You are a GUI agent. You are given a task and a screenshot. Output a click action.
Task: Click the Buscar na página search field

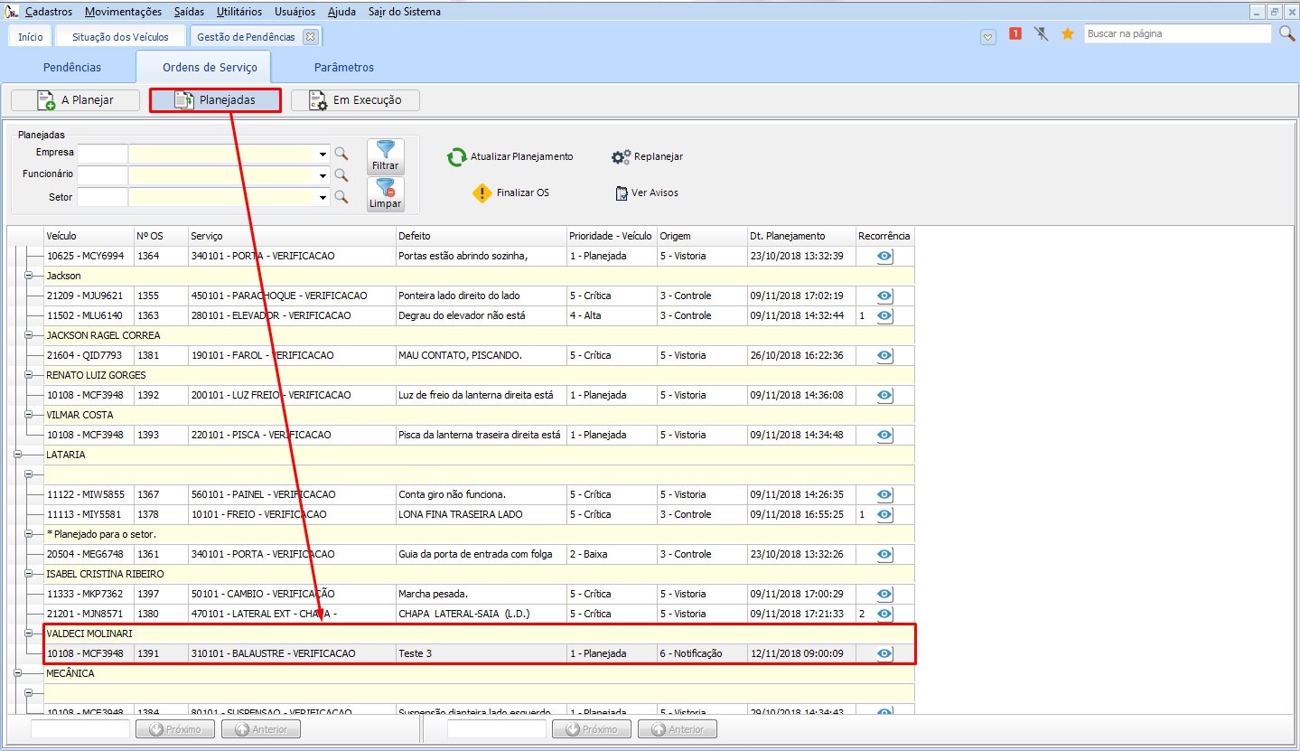1176,33
